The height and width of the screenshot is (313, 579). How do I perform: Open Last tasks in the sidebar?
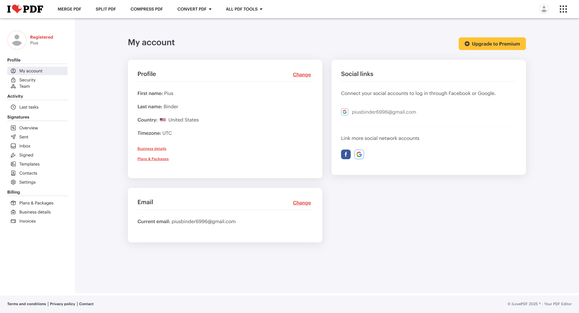pyautogui.click(x=29, y=107)
